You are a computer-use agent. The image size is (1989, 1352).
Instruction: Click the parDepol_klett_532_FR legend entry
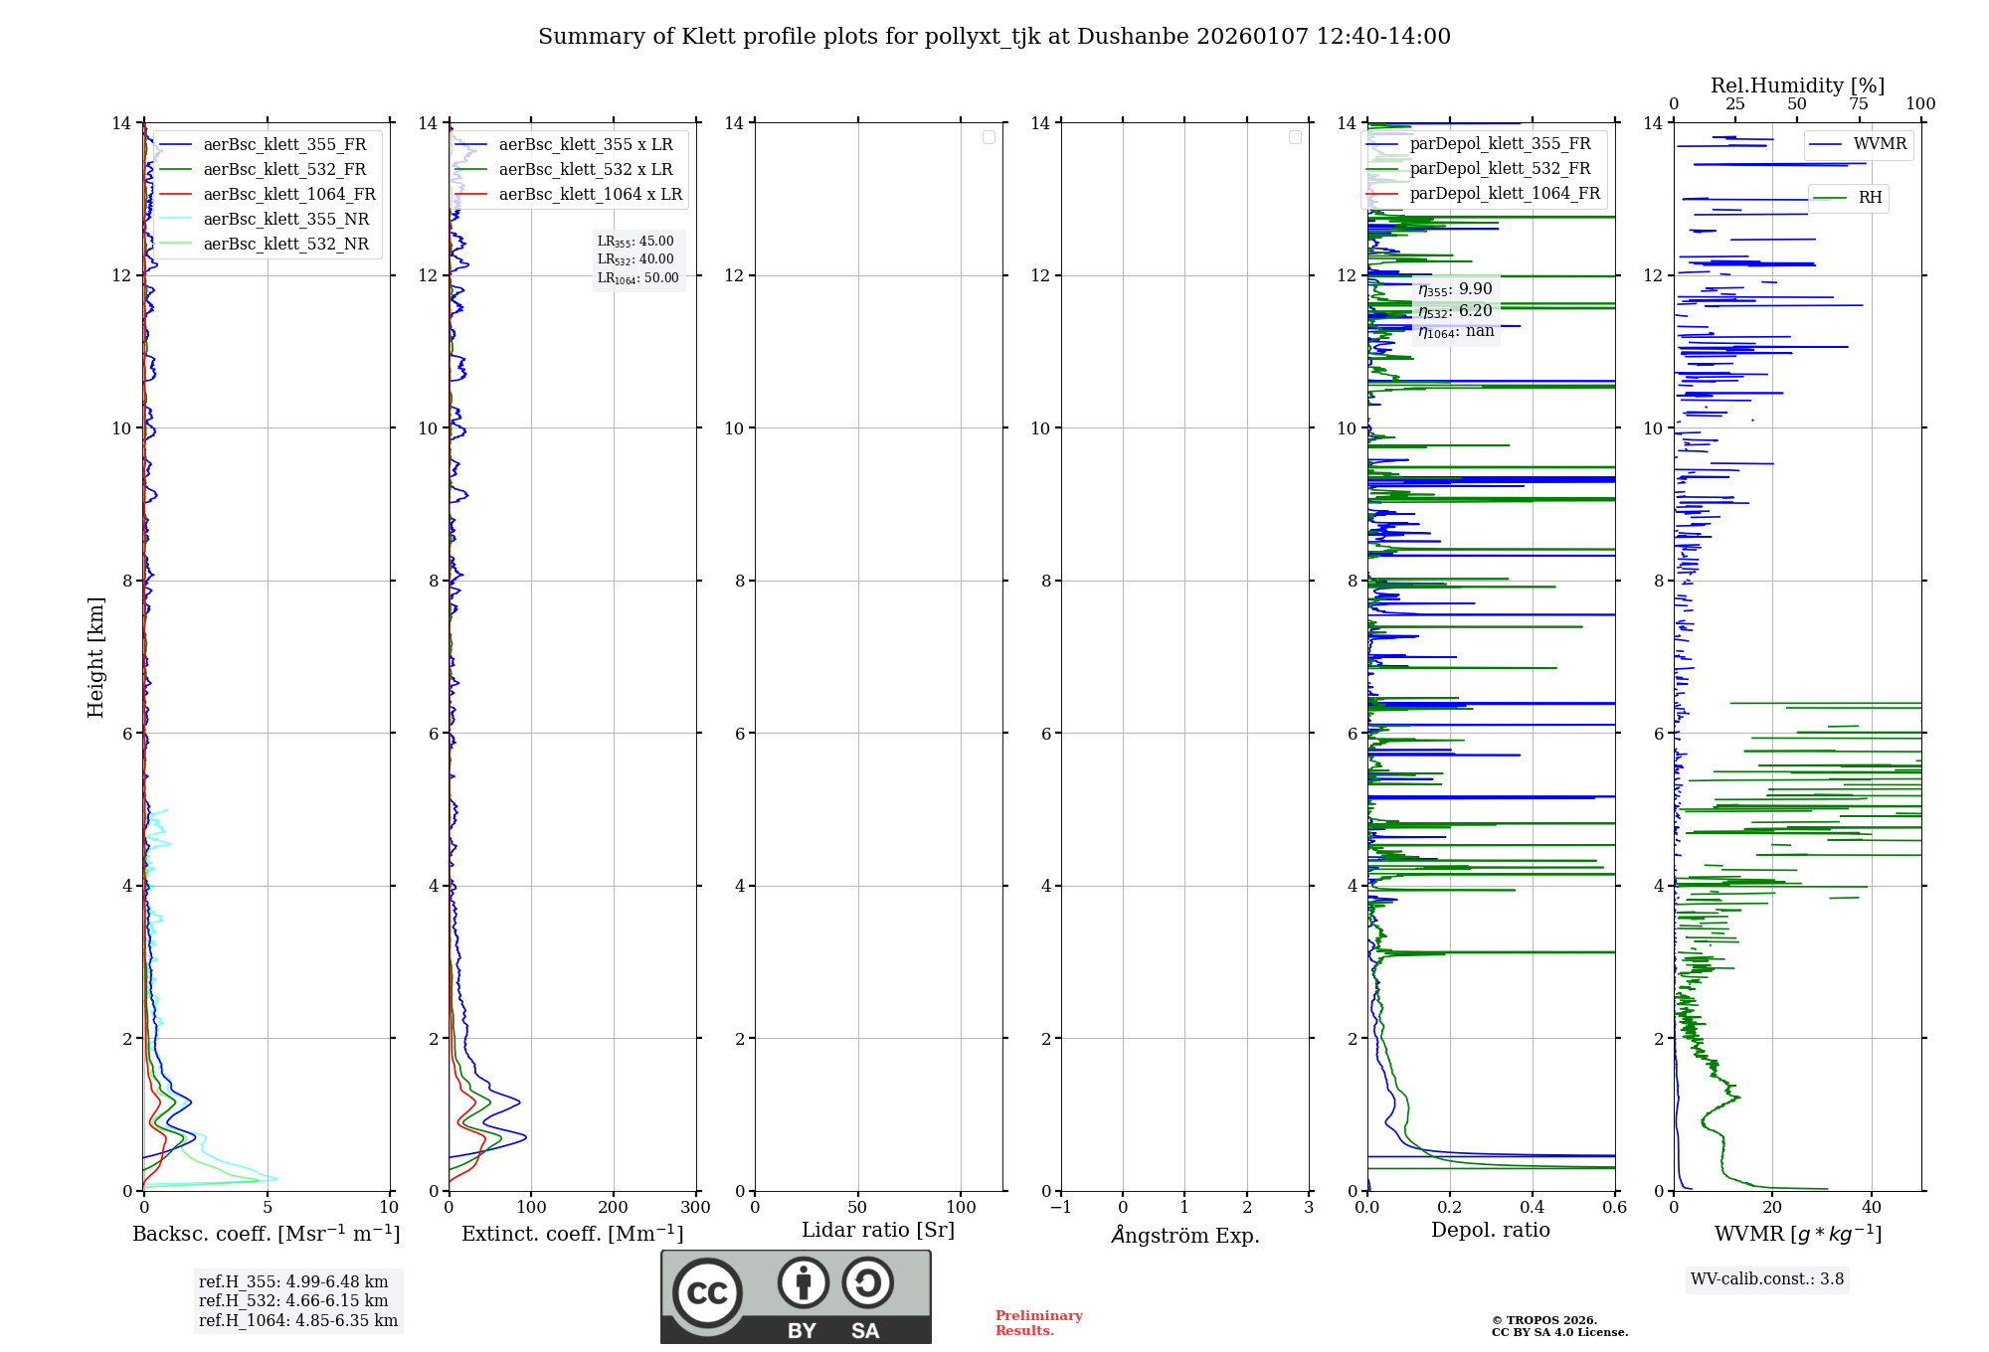1500,169
